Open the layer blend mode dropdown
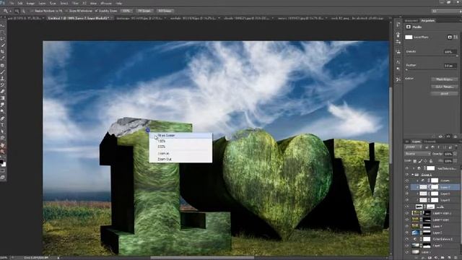 click(417, 154)
